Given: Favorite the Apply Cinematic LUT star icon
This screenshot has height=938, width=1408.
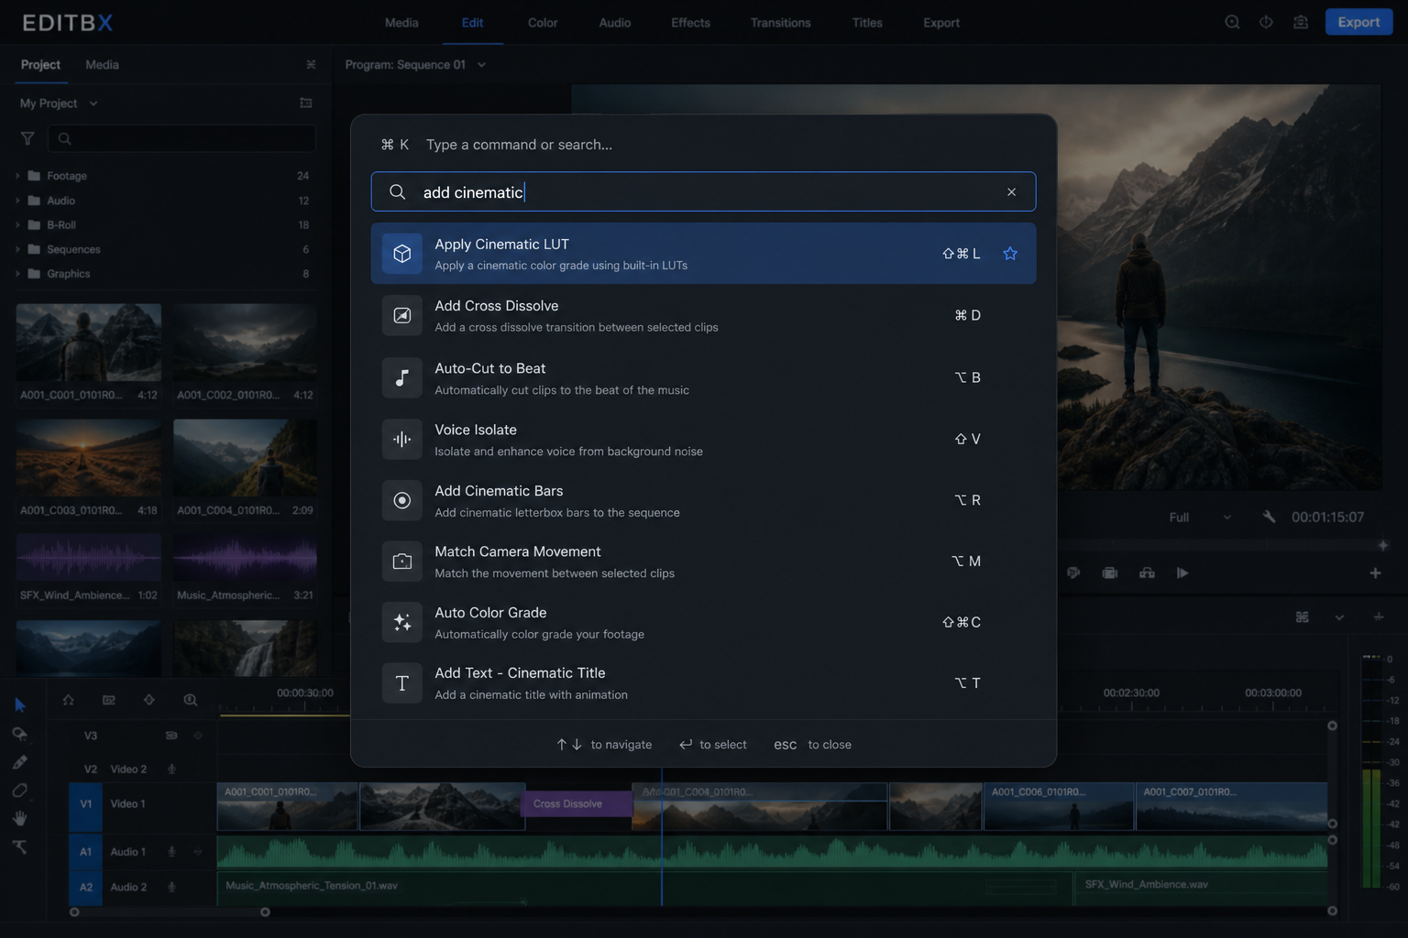Looking at the screenshot, I should [1010, 254].
